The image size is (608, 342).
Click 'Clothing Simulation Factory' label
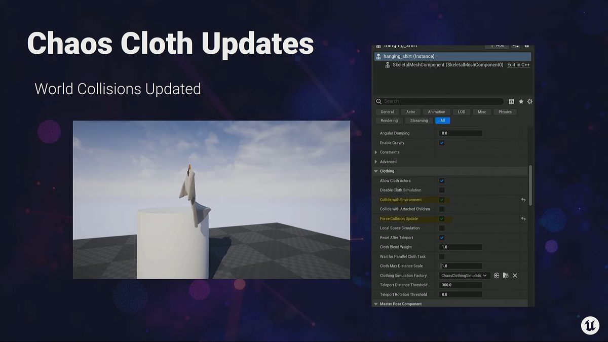(x=403, y=276)
